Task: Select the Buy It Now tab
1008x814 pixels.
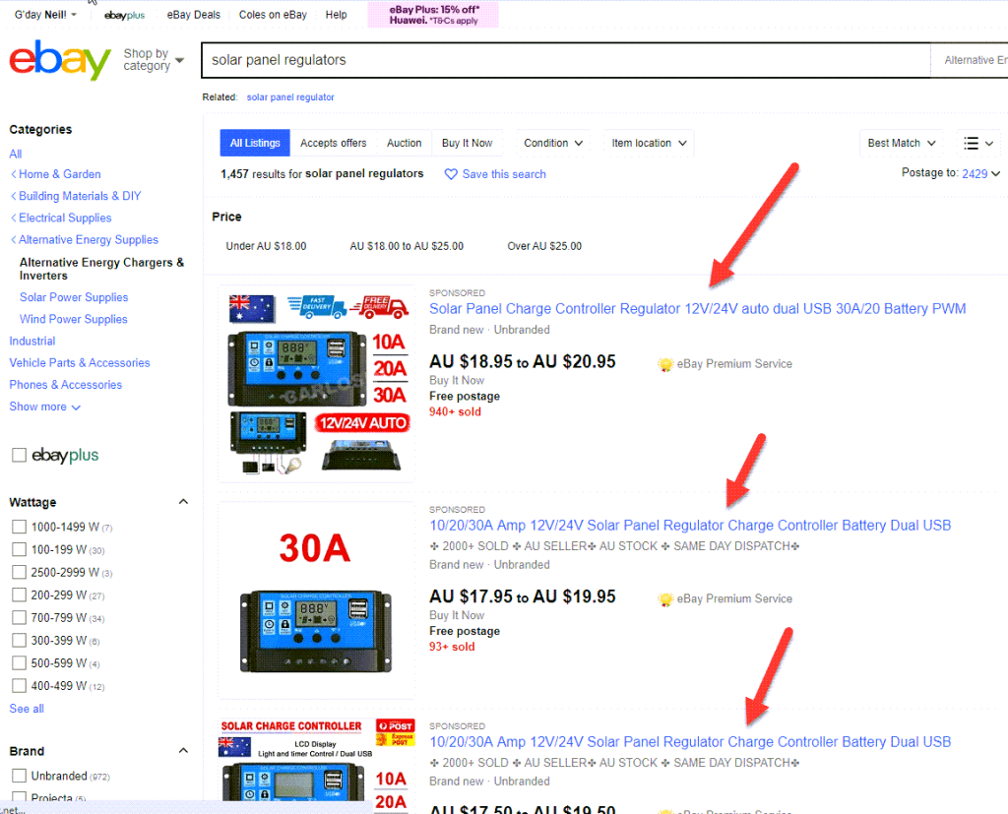Action: click(468, 144)
